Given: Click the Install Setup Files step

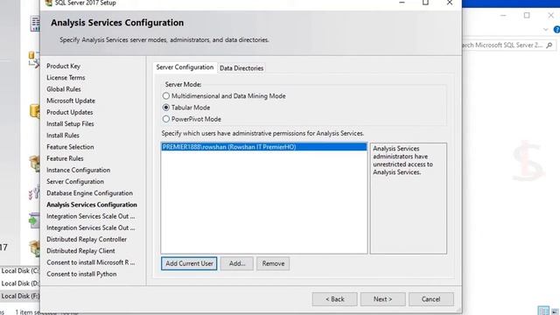Looking at the screenshot, I should (x=70, y=123).
